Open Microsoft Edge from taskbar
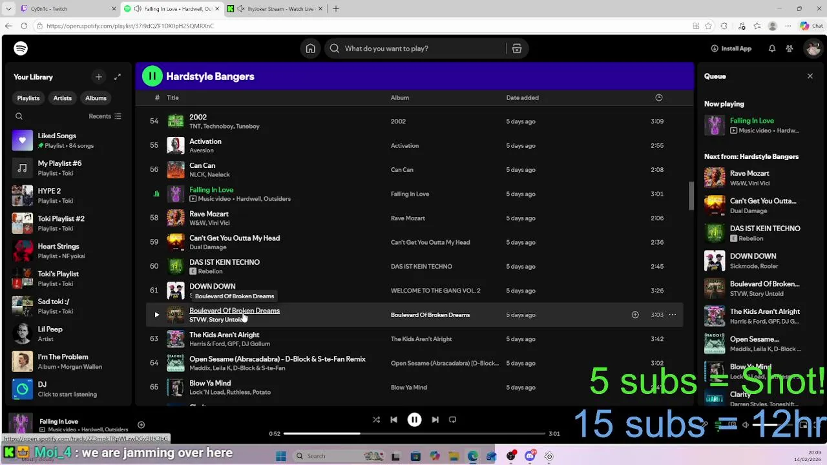Screen dimensions: 827x465 [x=473, y=456]
